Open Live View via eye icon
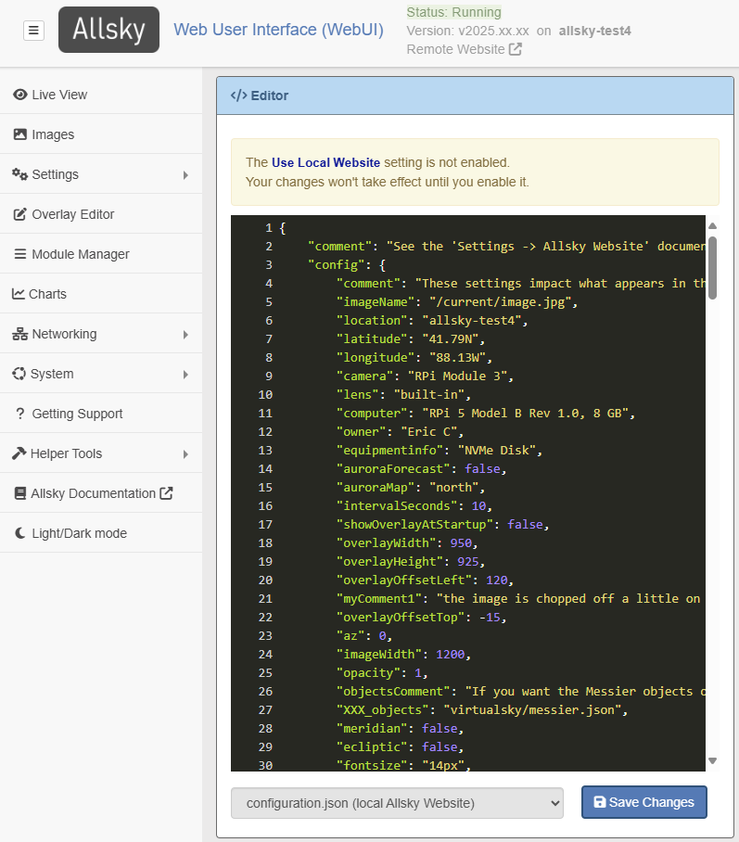Image resolution: width=739 pixels, height=842 pixels. [x=19, y=95]
